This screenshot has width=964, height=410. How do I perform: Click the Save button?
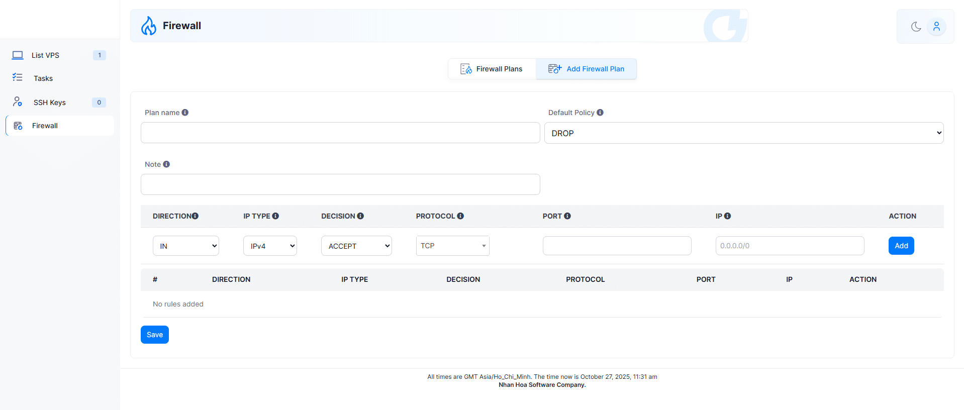(x=154, y=335)
